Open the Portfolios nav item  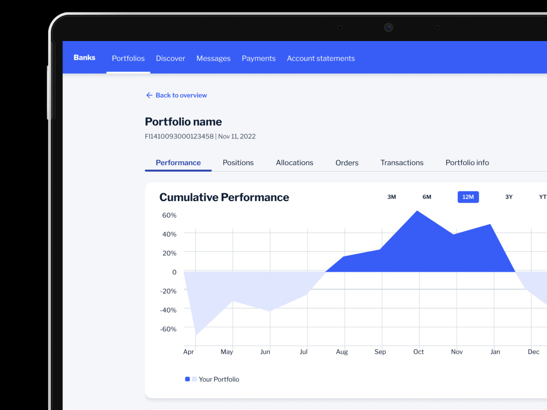pyautogui.click(x=128, y=58)
